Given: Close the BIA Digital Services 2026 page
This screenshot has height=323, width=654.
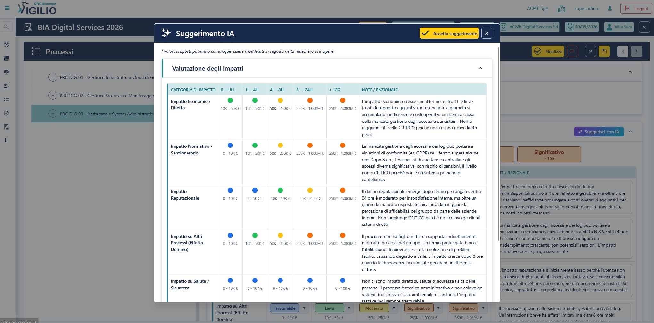Looking at the screenshot, I should [x=644, y=27].
